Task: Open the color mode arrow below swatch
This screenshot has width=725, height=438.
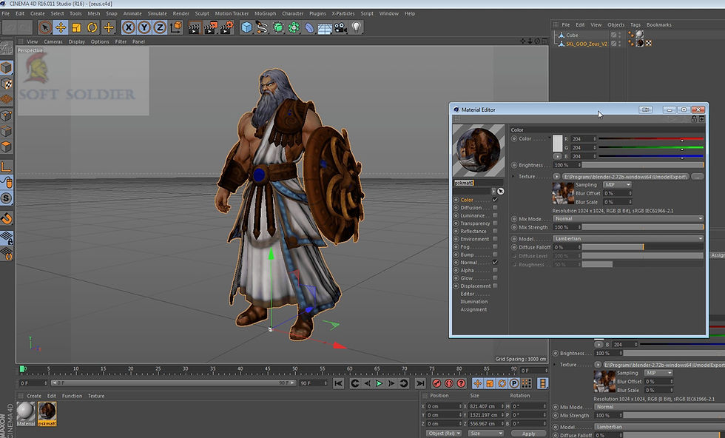Action: coord(557,156)
